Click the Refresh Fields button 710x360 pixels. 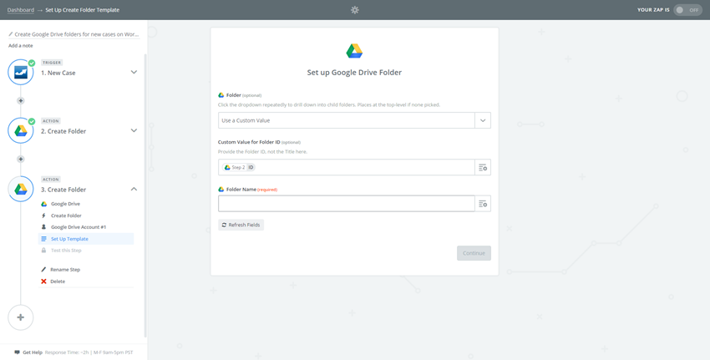[x=241, y=225]
